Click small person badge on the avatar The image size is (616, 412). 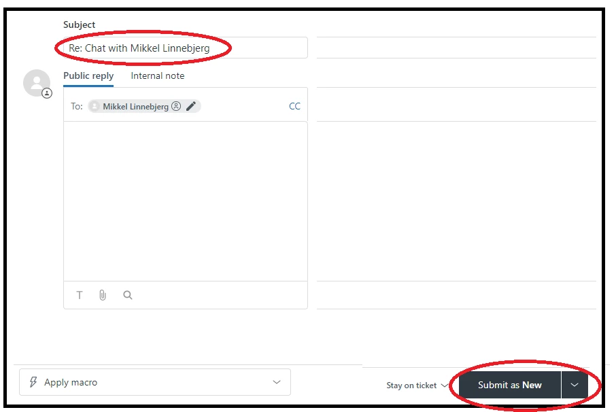click(x=47, y=93)
